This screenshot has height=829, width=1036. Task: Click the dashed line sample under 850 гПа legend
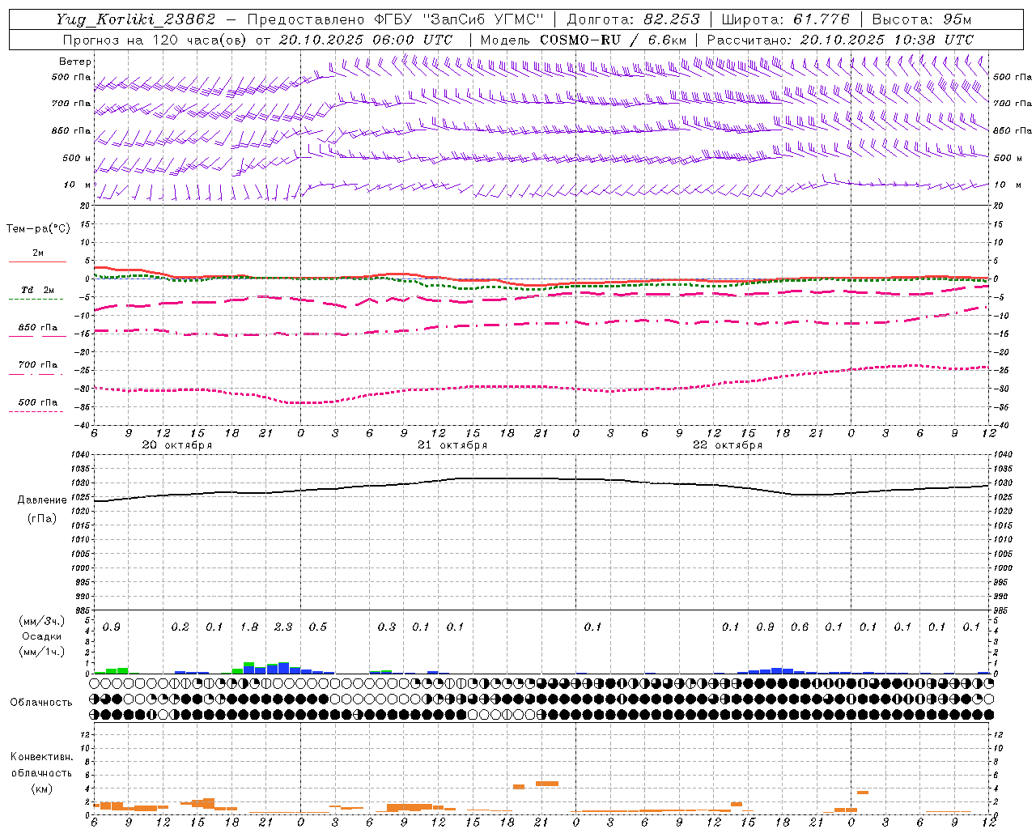(x=36, y=337)
